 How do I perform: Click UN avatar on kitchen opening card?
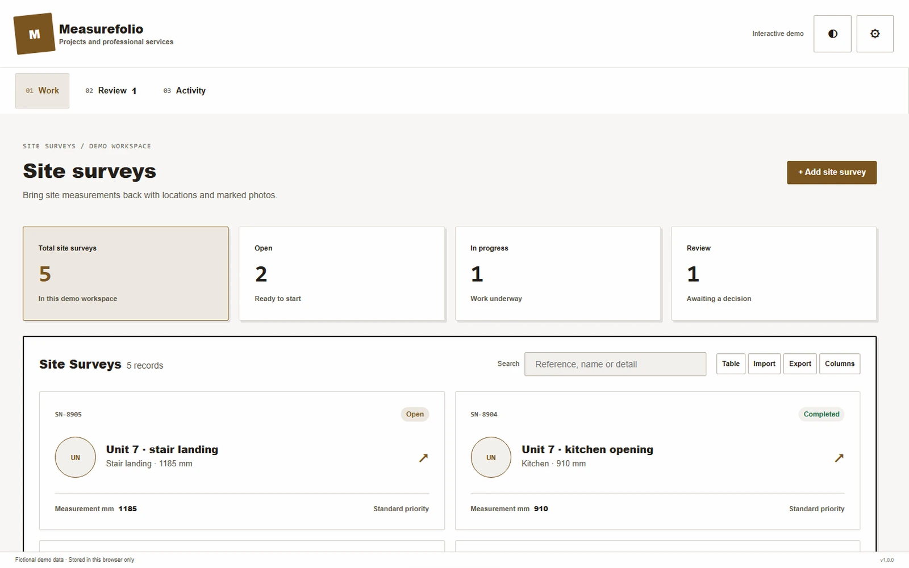(x=491, y=457)
